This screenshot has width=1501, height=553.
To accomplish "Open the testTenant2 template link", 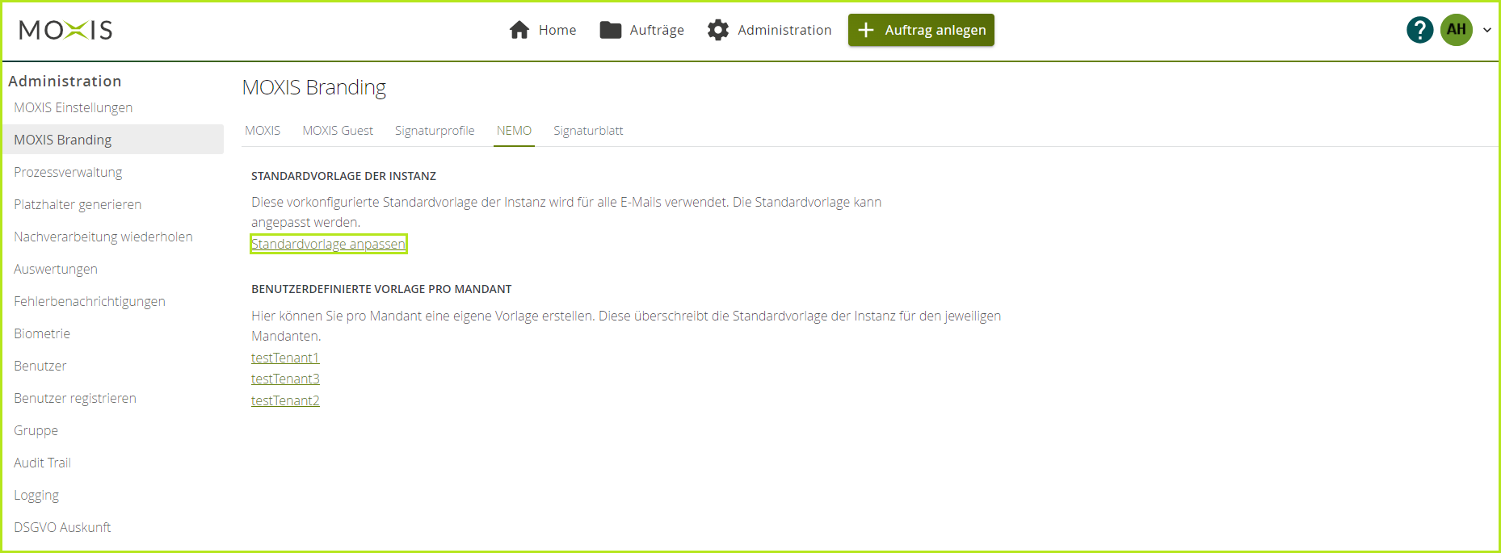I will point(285,400).
